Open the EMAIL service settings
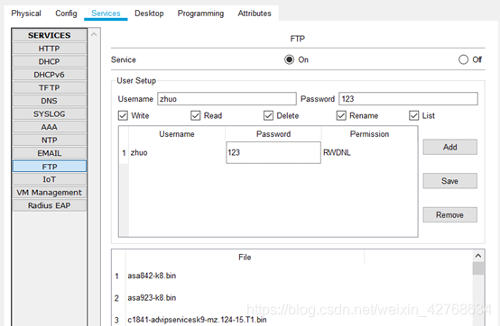 click(x=50, y=153)
